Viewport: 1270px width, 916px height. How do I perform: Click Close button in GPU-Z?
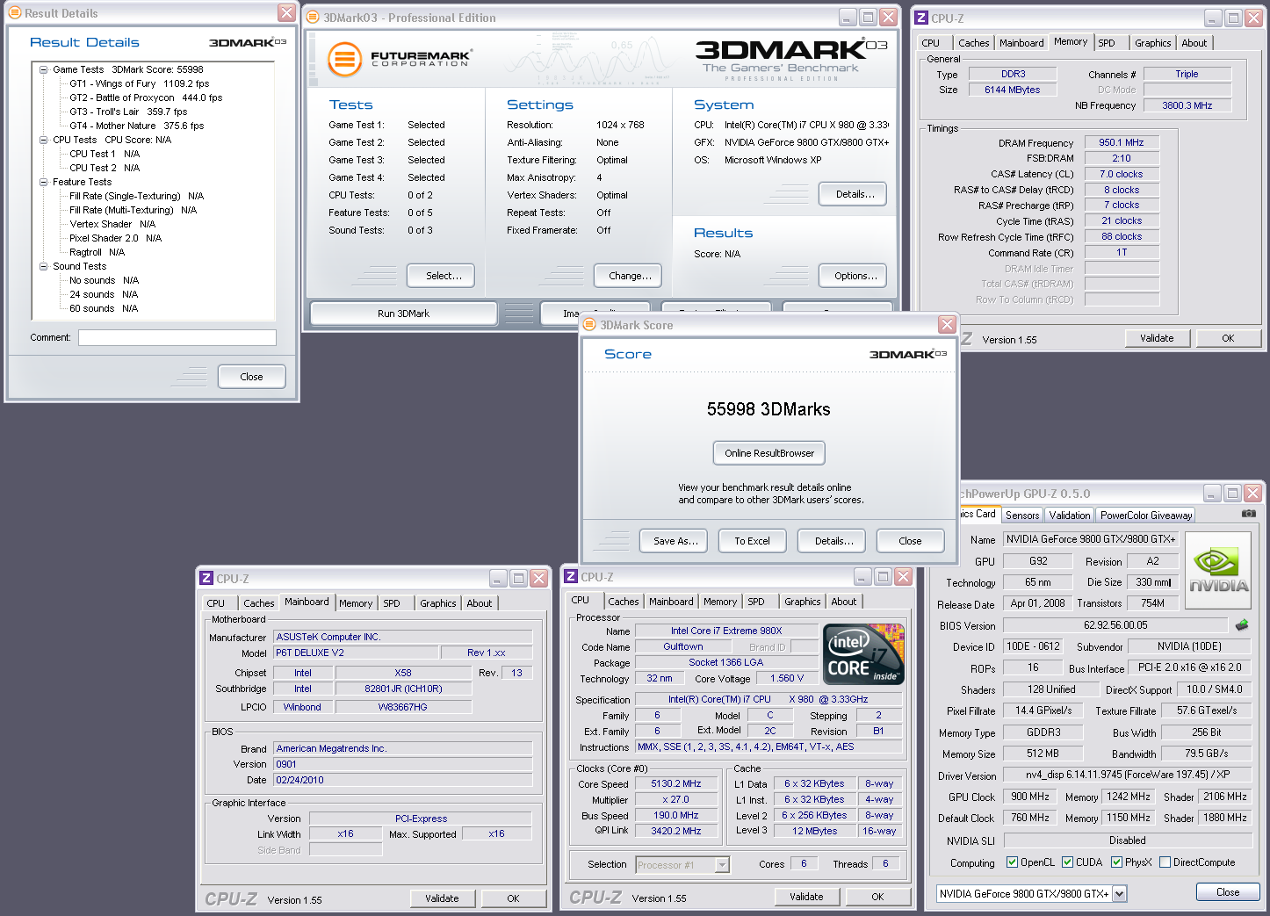(1228, 892)
